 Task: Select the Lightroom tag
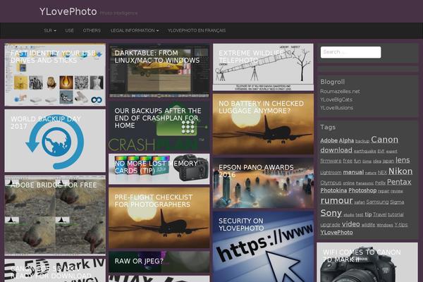(x=331, y=173)
